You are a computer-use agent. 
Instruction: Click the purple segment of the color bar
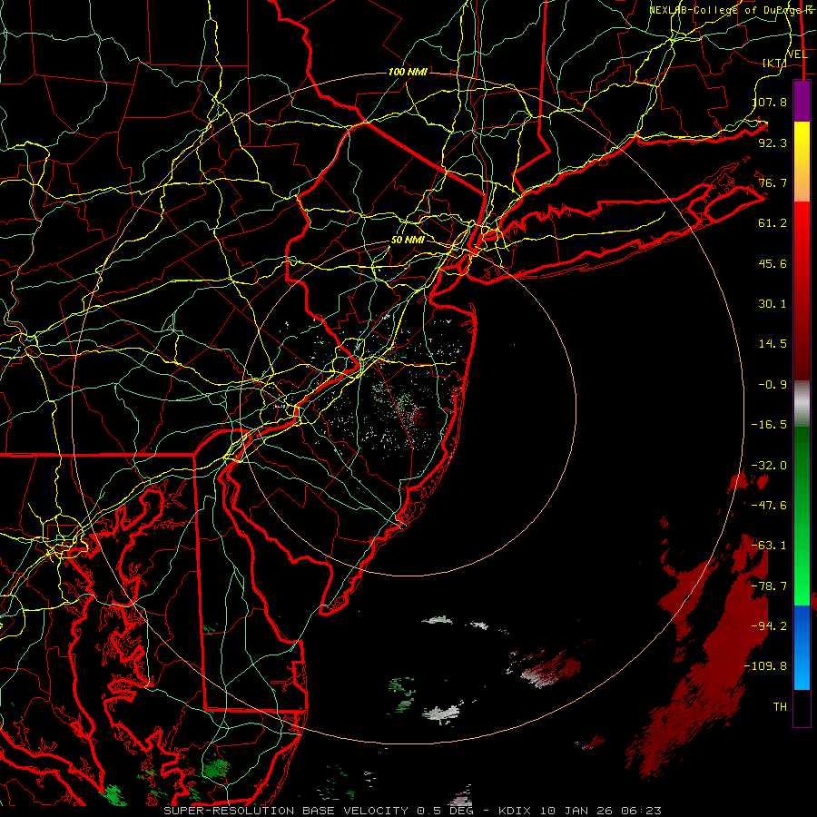point(802,102)
